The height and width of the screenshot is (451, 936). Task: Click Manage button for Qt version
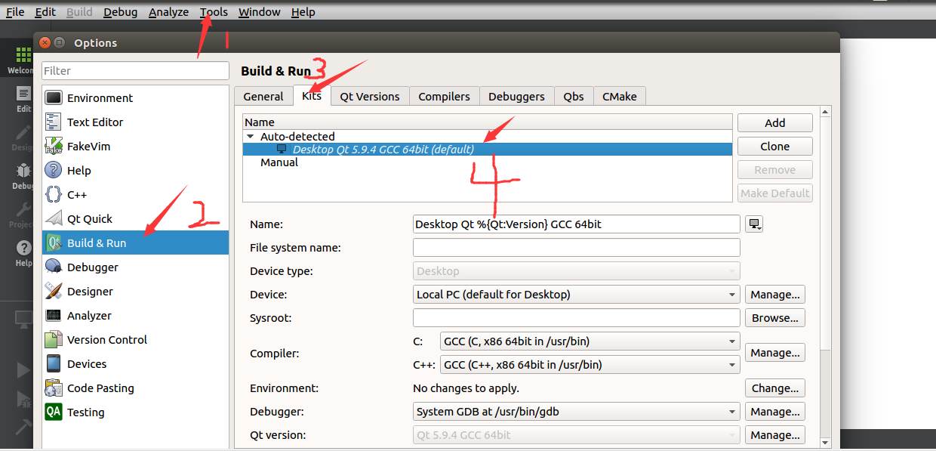point(775,435)
